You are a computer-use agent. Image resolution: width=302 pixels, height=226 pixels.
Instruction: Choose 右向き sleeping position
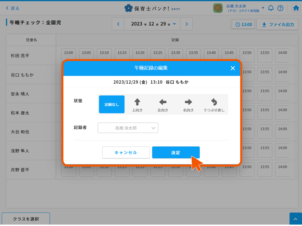click(188, 104)
